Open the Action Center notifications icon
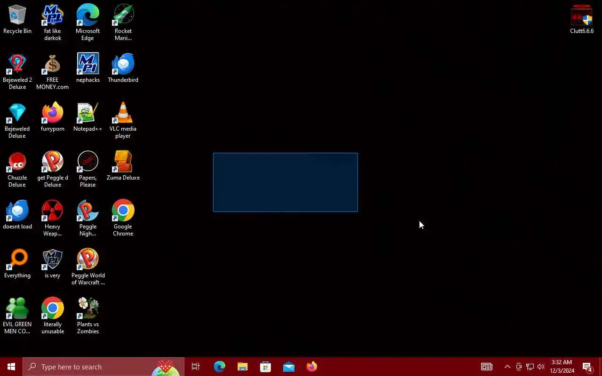This screenshot has height=376, width=602. [587, 367]
